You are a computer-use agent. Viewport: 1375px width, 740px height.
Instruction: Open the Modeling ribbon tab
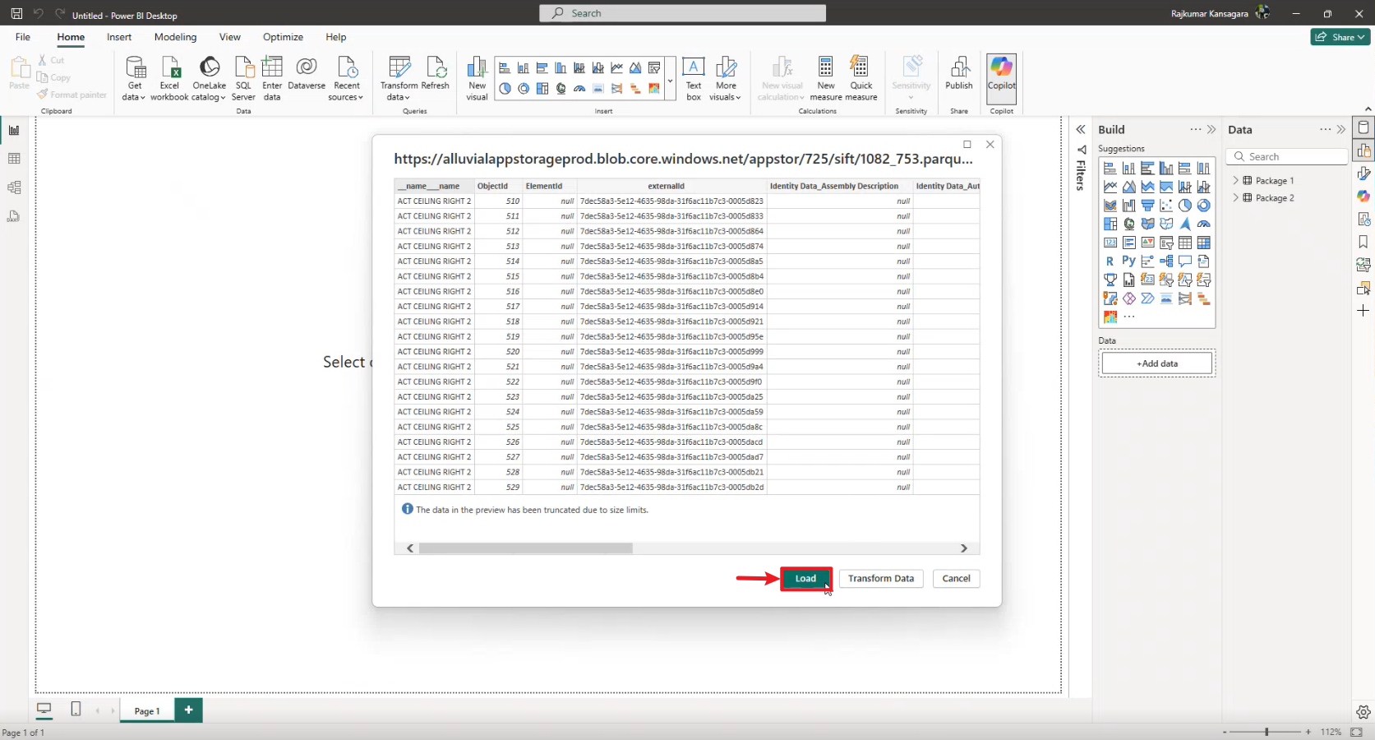click(x=175, y=37)
